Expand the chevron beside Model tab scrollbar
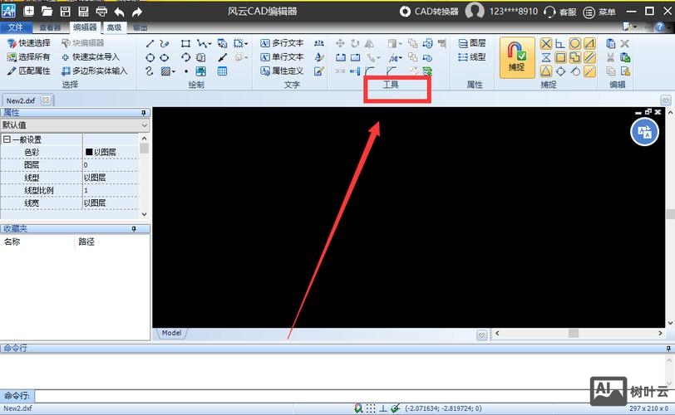 [x=481, y=334]
